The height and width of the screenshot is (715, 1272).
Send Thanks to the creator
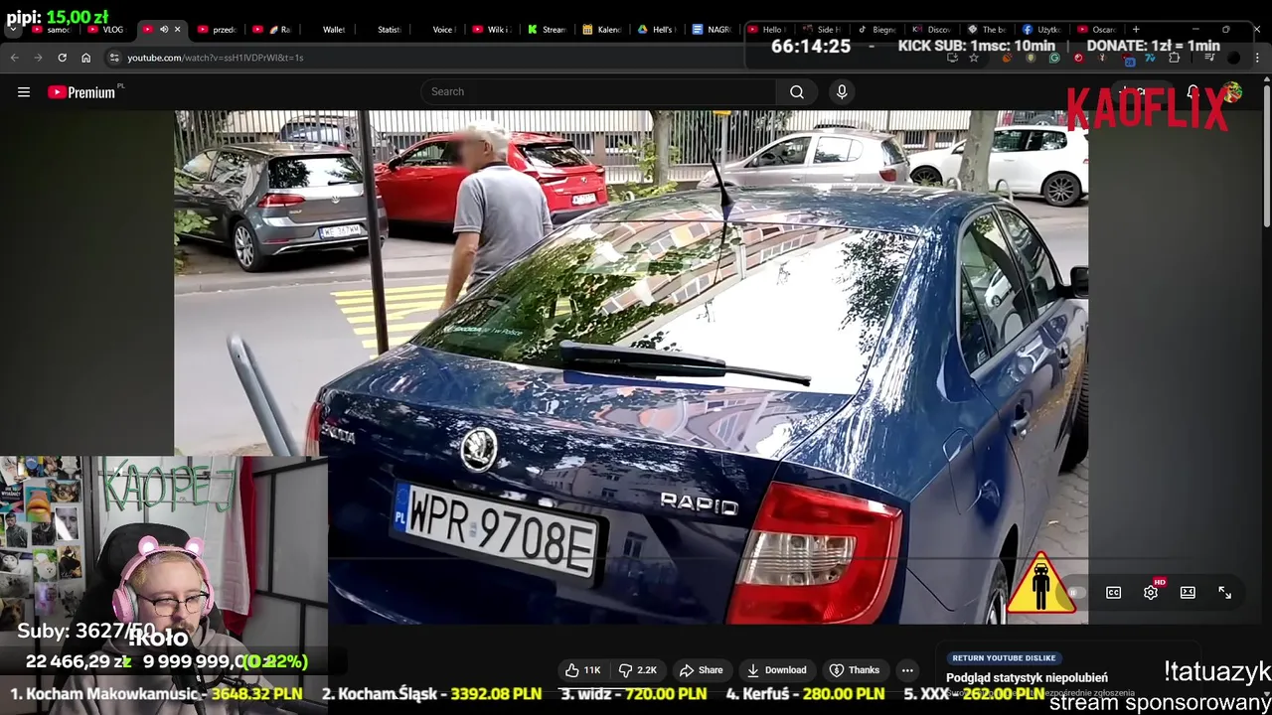(855, 670)
